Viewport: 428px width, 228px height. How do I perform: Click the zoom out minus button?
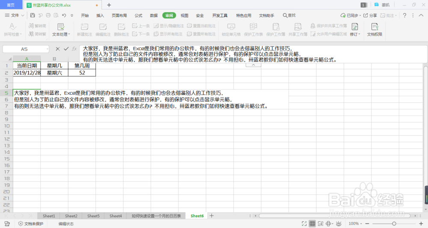(367, 224)
